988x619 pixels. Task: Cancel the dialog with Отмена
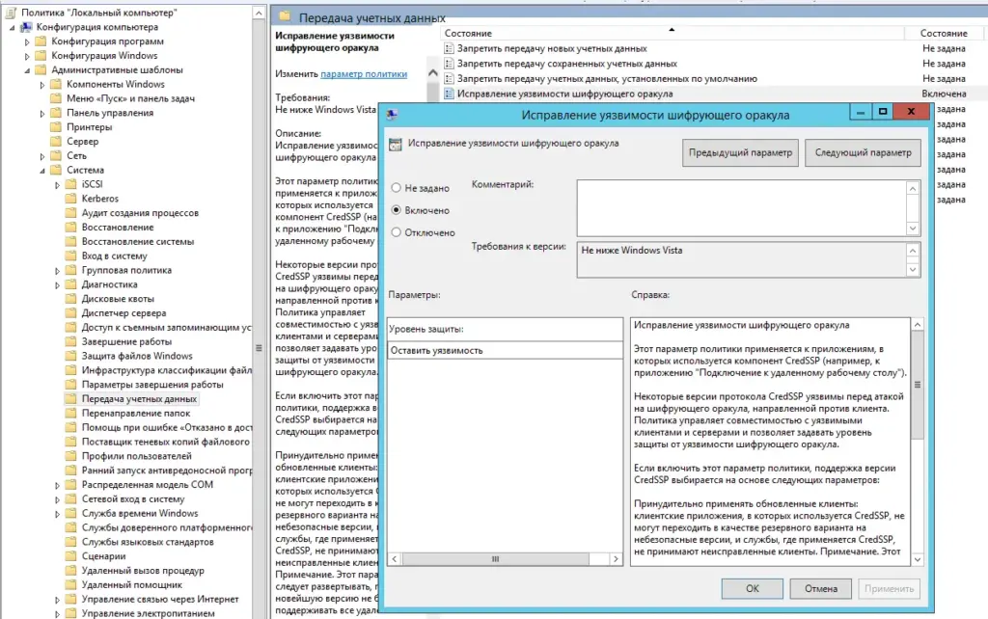(821, 589)
